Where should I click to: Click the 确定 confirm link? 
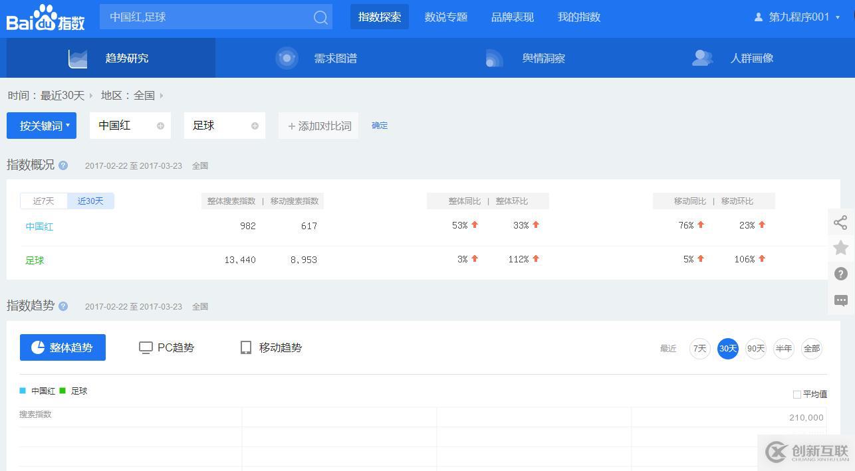coord(380,125)
